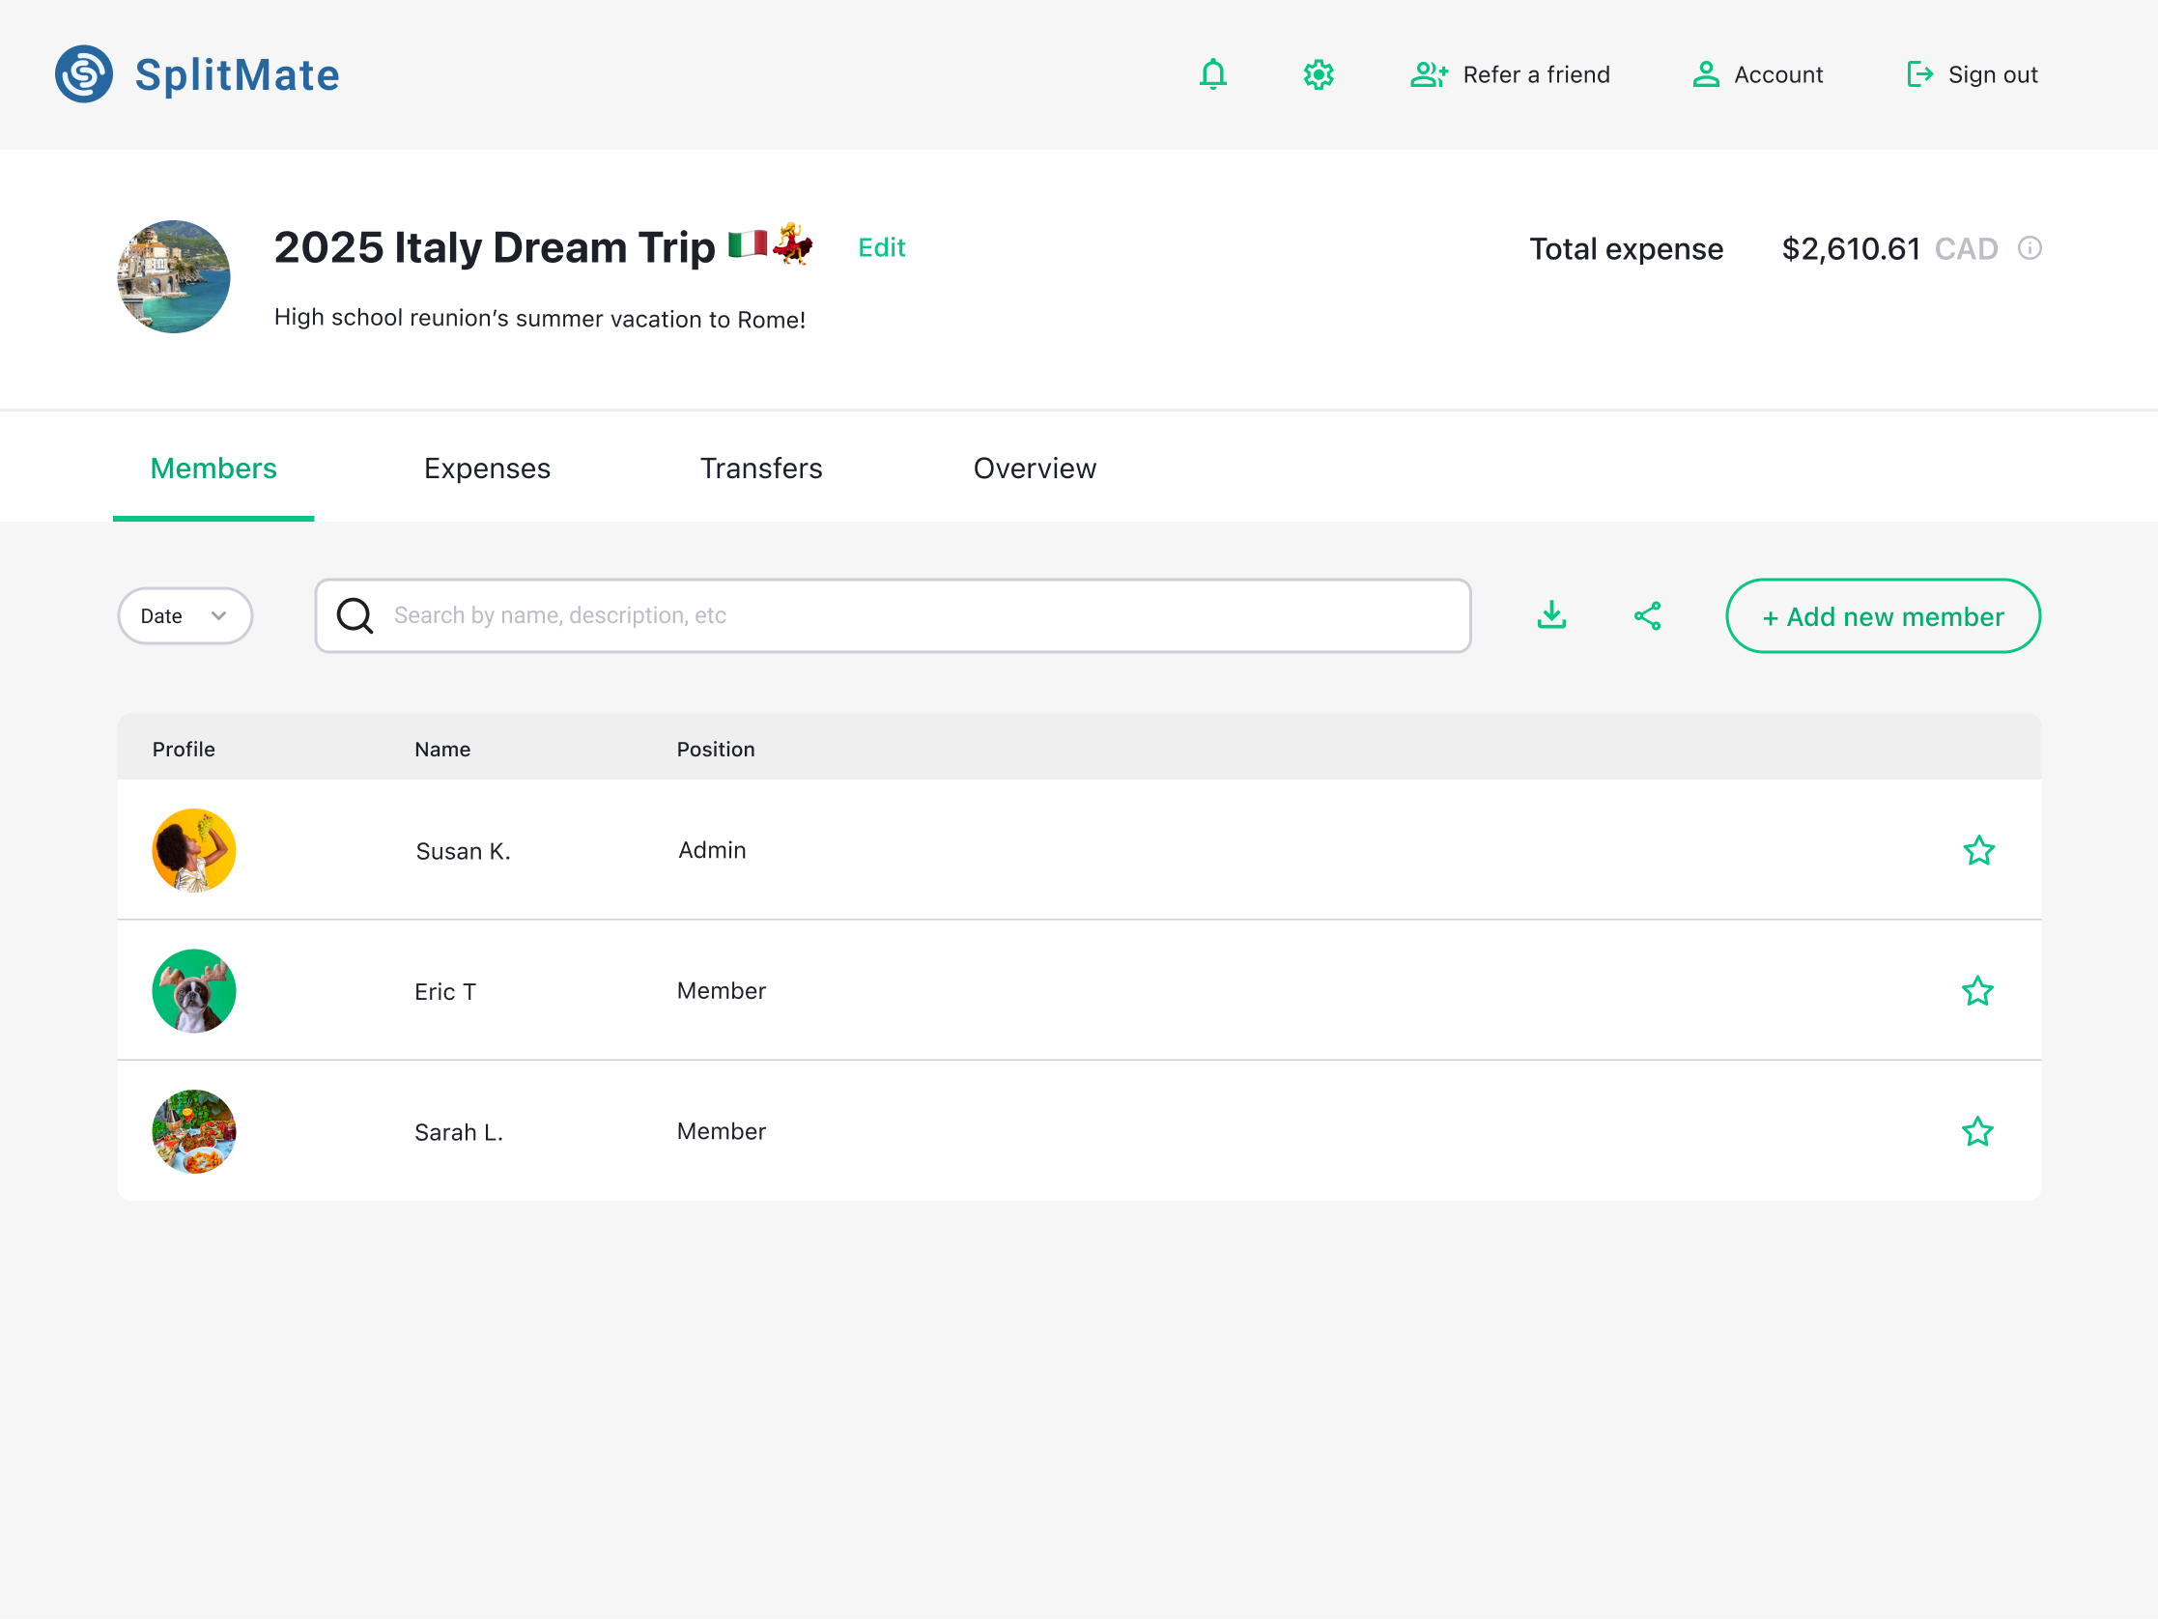Image resolution: width=2158 pixels, height=1619 pixels.
Task: Switch to the Expenses tab
Action: pos(487,469)
